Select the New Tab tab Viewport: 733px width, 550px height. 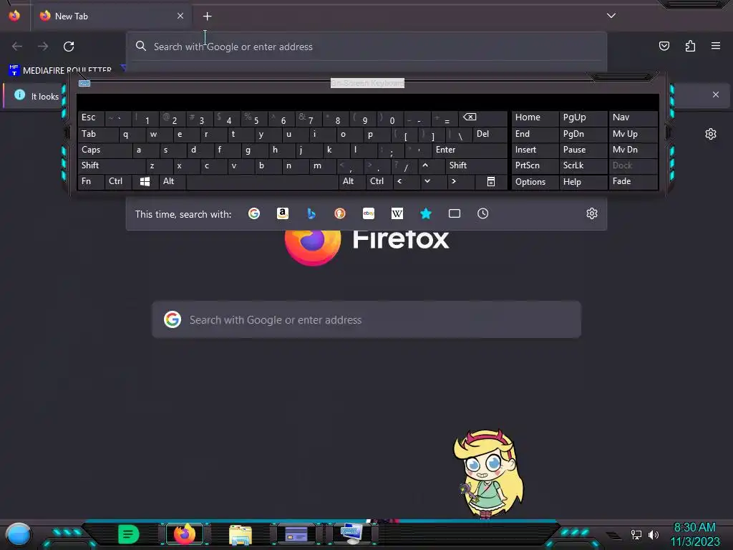coord(111,16)
